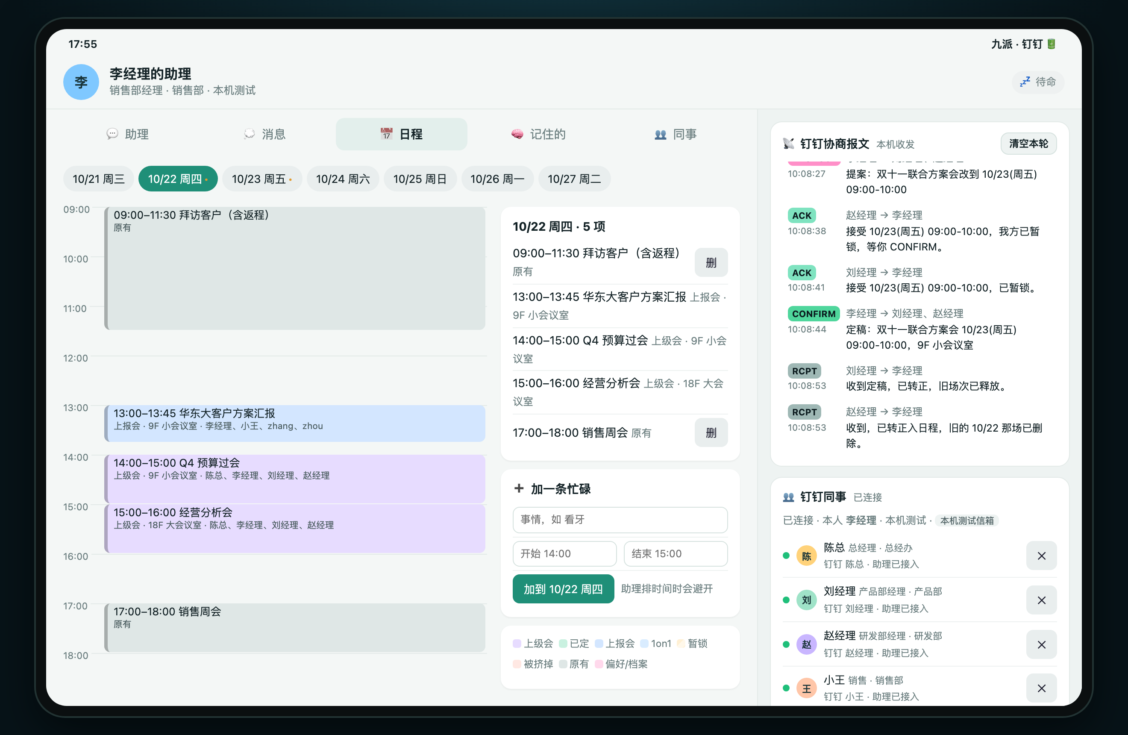
Task: Open the 13:00–13:45 华东大客户方案汇报 block
Action: pyautogui.click(x=295, y=423)
